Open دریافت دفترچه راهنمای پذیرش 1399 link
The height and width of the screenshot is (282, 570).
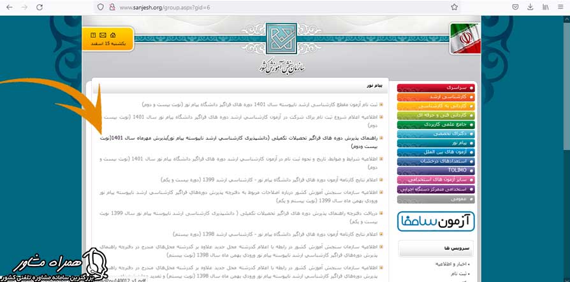(x=240, y=217)
